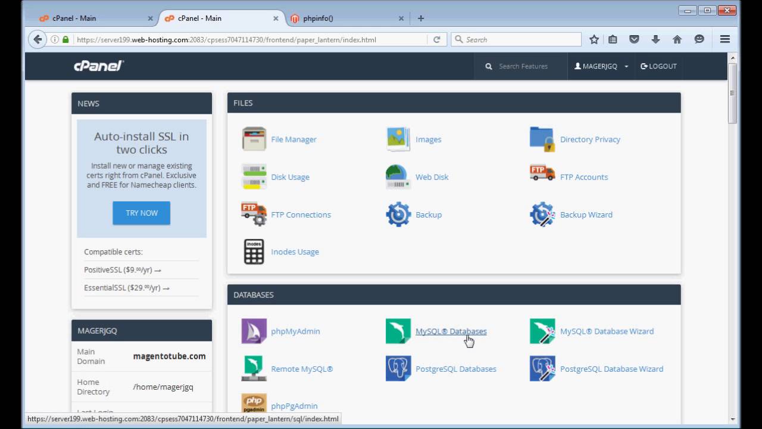Click the MAGERJGQ sidebar panel header

coord(142,330)
